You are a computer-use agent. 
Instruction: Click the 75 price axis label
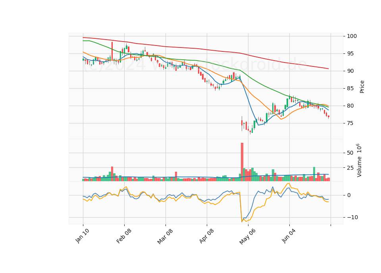350,123
